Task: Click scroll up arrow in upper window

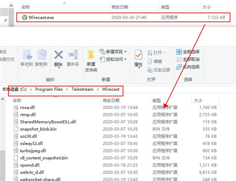Action: click(11, 6)
